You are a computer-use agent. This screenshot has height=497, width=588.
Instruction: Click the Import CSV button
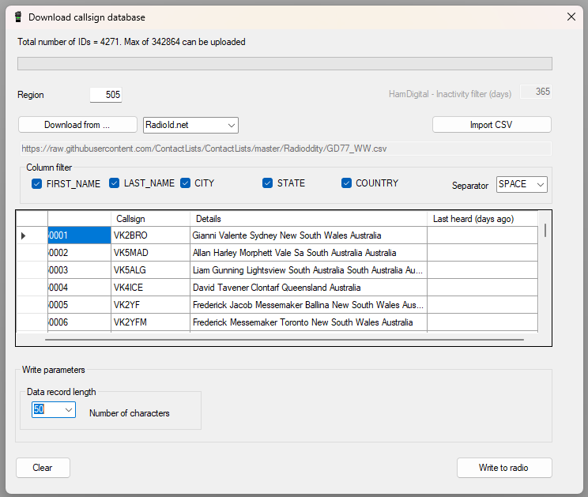point(492,124)
